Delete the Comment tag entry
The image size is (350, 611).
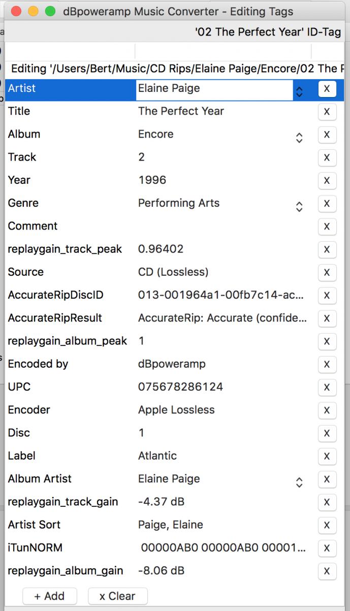(x=327, y=227)
